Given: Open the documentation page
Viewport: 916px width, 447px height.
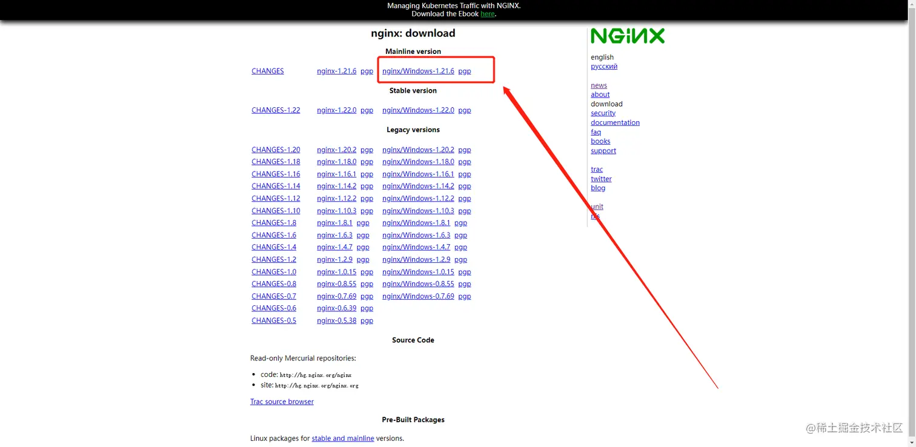Looking at the screenshot, I should pos(615,122).
